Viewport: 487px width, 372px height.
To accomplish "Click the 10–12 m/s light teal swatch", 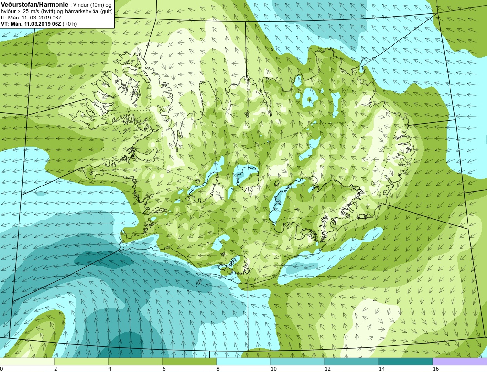I will pos(297,362).
